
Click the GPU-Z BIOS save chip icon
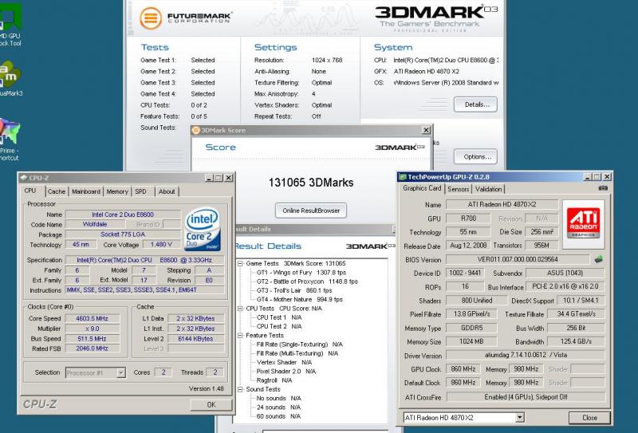pyautogui.click(x=598, y=259)
